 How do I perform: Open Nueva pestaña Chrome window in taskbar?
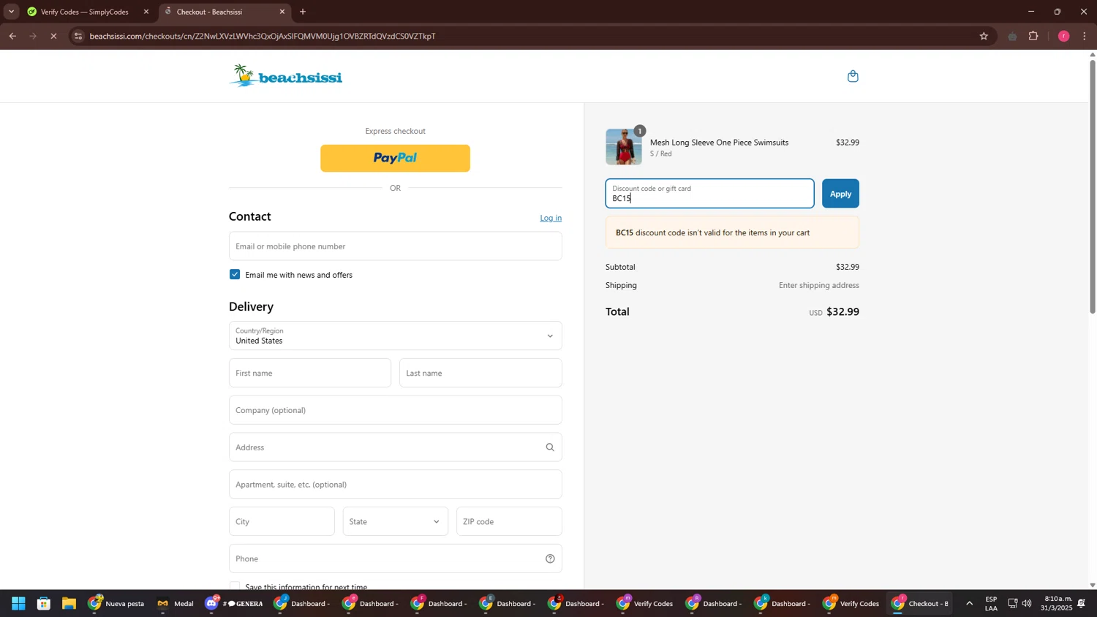tap(117, 604)
